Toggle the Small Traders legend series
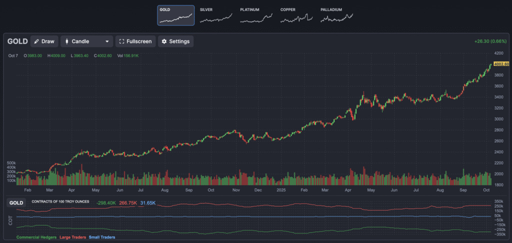This screenshot has height=243, width=512. (x=101, y=237)
